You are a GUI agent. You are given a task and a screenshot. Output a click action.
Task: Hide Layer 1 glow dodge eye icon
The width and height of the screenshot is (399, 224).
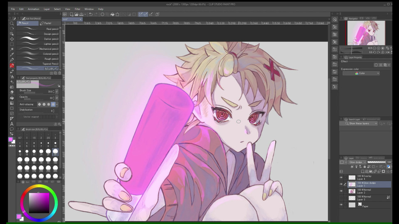(341, 184)
